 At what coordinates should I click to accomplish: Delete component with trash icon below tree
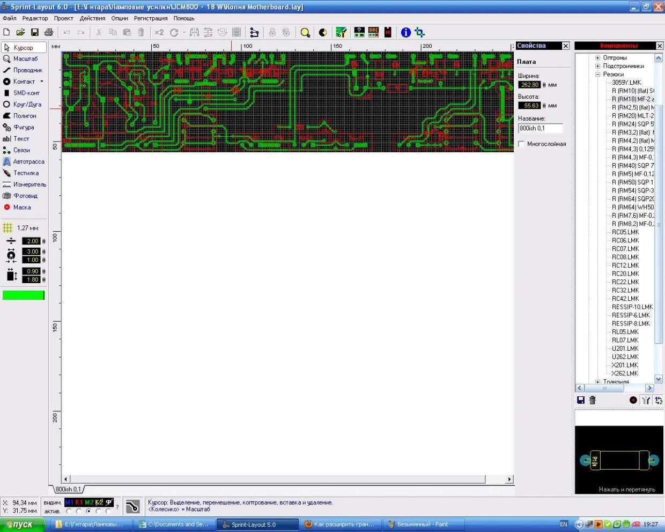pyautogui.click(x=593, y=400)
